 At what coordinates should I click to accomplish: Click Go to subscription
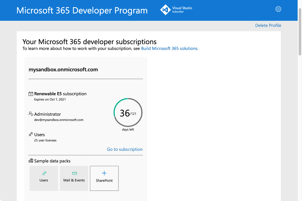tap(125, 149)
